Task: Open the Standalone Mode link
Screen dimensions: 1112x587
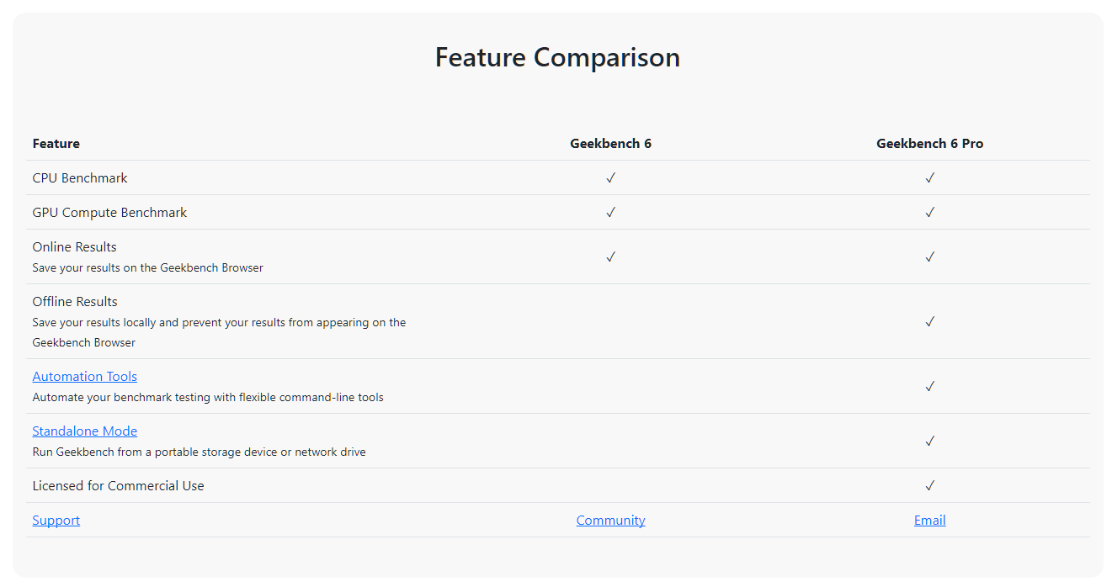Action: 84,431
